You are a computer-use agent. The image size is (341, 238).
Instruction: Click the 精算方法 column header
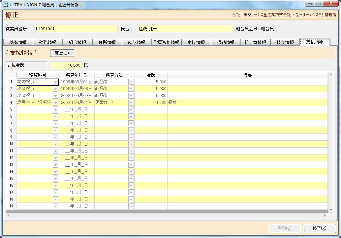pos(114,75)
